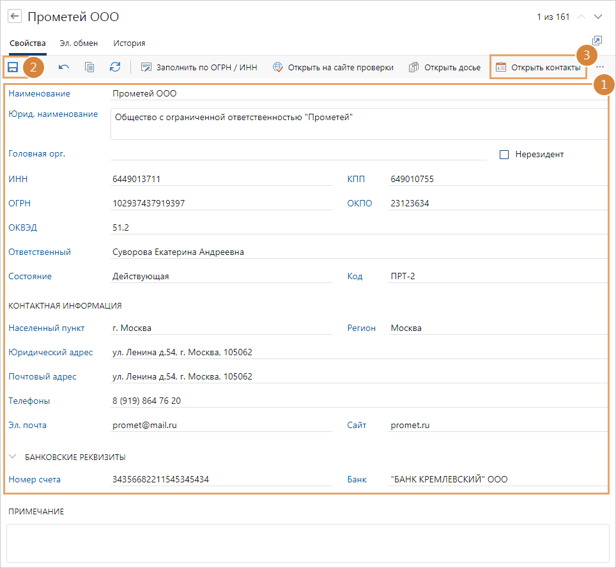
Task: Click the Телефоны input field
Action: tap(358, 401)
